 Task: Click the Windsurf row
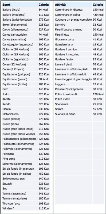(x=26, y=209)
